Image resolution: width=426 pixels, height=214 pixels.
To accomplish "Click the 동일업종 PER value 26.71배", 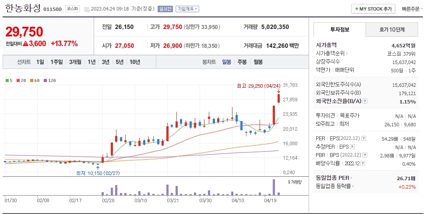I will pos(406,178).
